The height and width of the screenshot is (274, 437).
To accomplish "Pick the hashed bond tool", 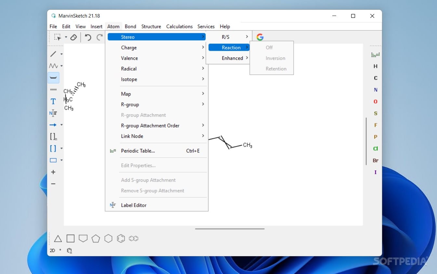I will pyautogui.click(x=53, y=89).
